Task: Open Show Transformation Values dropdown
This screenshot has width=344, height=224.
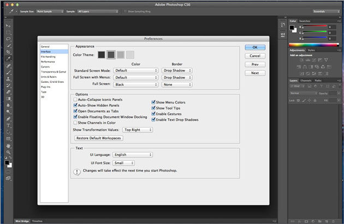Action: (x=138, y=130)
